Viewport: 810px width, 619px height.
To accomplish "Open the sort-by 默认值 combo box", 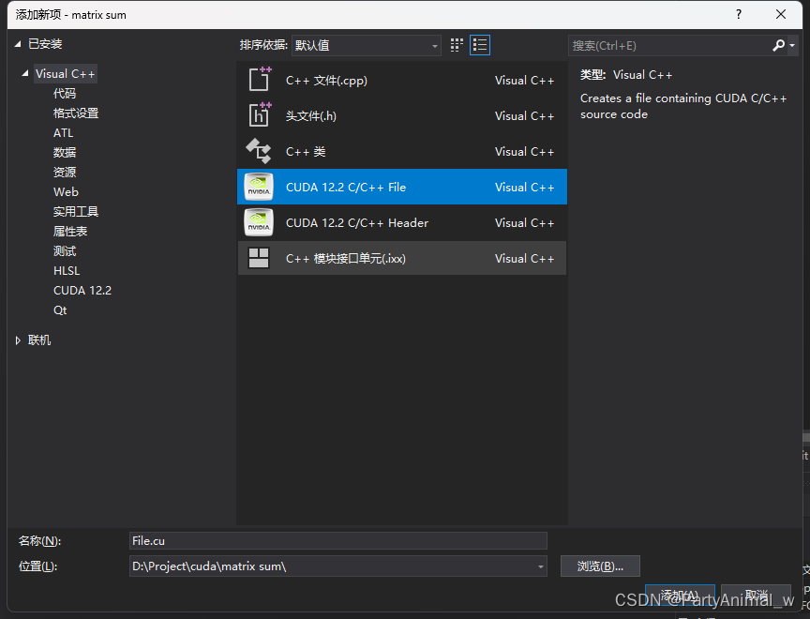I will [x=367, y=45].
